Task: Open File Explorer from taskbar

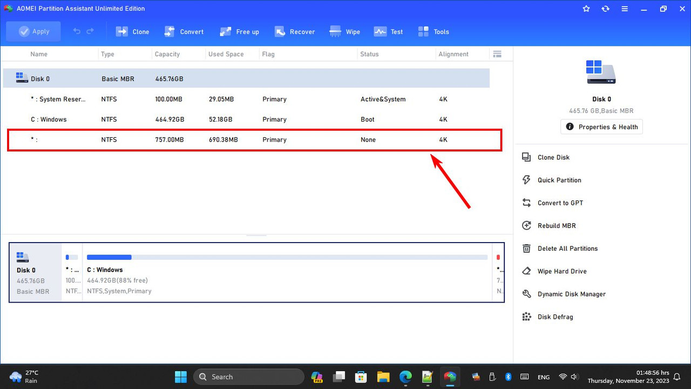Action: pos(383,377)
